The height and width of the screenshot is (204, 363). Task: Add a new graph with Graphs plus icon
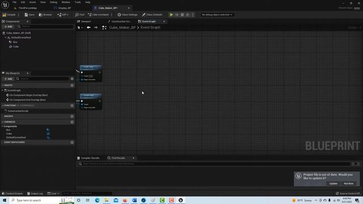coord(72,86)
